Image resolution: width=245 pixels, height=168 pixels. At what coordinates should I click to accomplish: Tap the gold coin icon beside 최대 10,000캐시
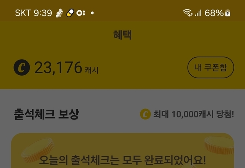click(x=145, y=114)
